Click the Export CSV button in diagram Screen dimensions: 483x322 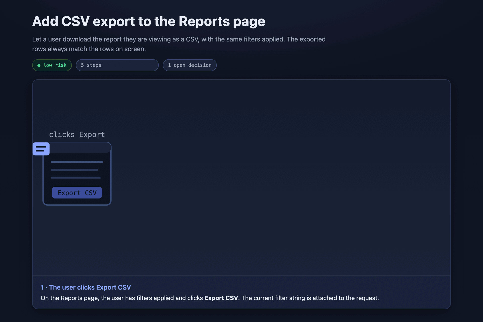[77, 193]
